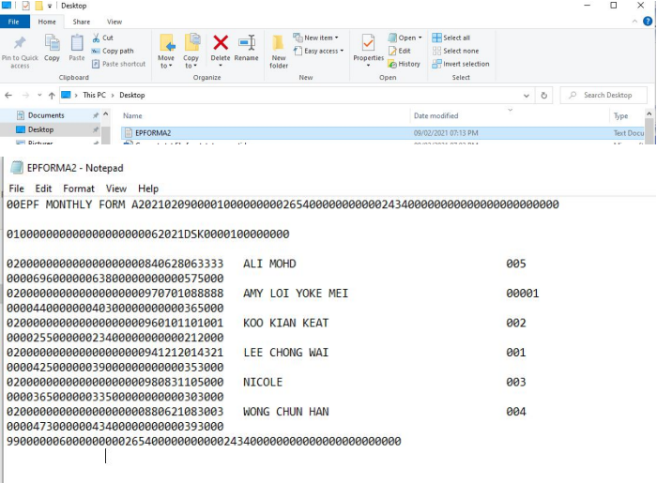Image resolution: width=657 pixels, height=483 pixels.
Task: Open Properties from the ribbon
Action: click(368, 43)
